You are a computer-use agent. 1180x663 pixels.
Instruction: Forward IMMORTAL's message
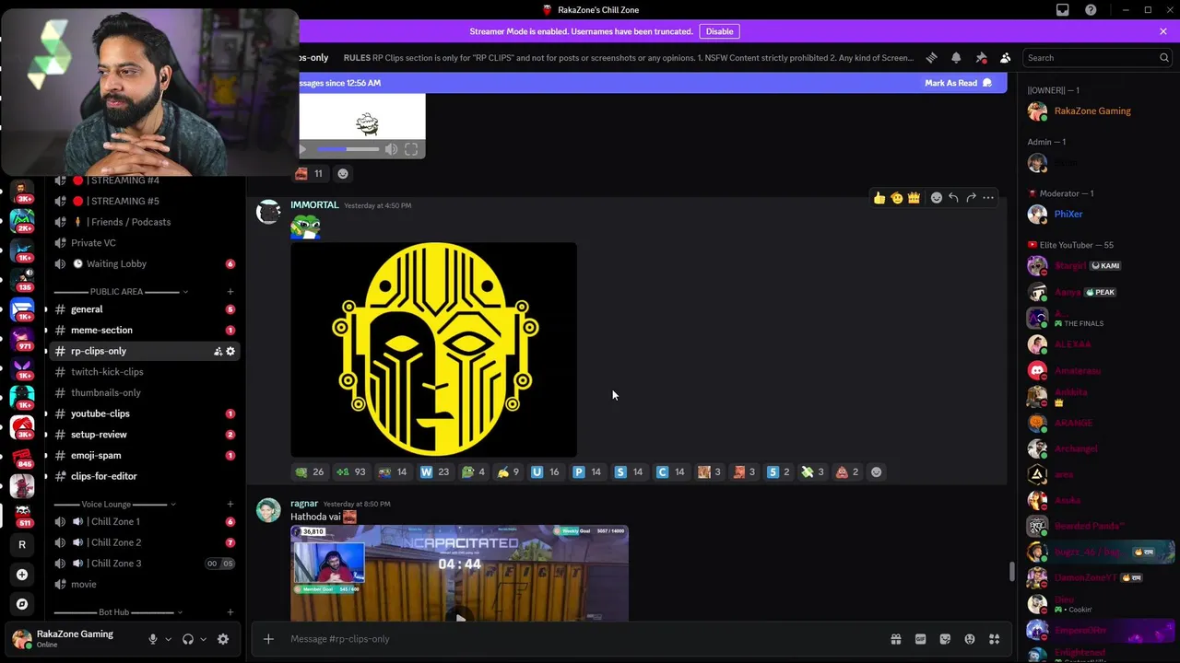[971, 198]
